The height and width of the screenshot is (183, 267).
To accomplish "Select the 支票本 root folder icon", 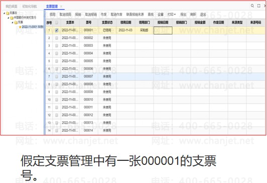I will 8,13.
